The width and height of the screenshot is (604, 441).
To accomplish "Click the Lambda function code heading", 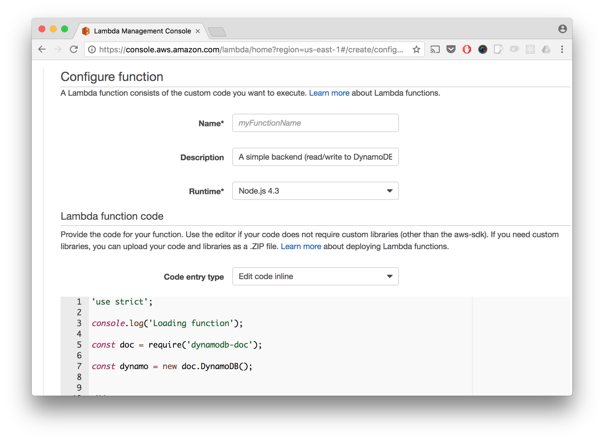I will click(112, 216).
